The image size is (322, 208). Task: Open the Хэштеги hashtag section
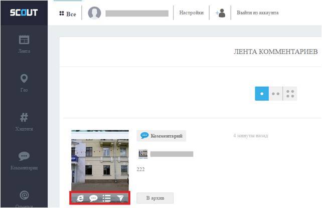24,122
